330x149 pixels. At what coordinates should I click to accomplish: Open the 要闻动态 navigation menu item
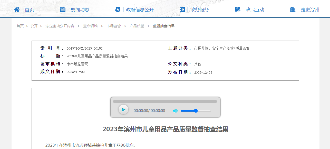tap(80, 10)
